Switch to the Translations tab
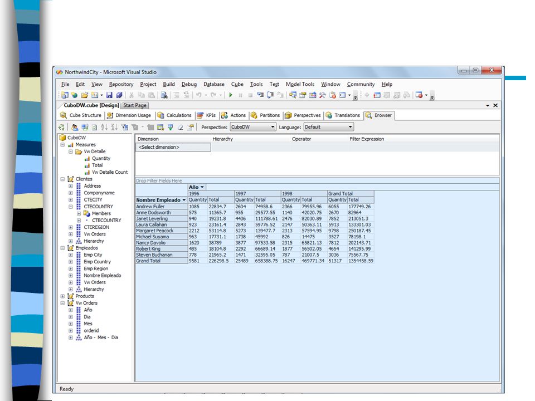 click(x=343, y=115)
